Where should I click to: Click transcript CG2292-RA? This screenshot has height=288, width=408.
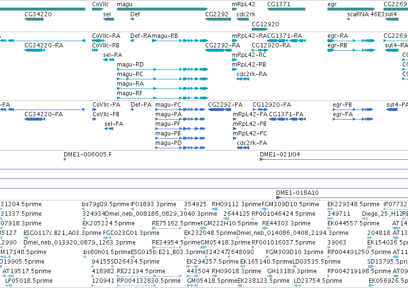coord(223,45)
